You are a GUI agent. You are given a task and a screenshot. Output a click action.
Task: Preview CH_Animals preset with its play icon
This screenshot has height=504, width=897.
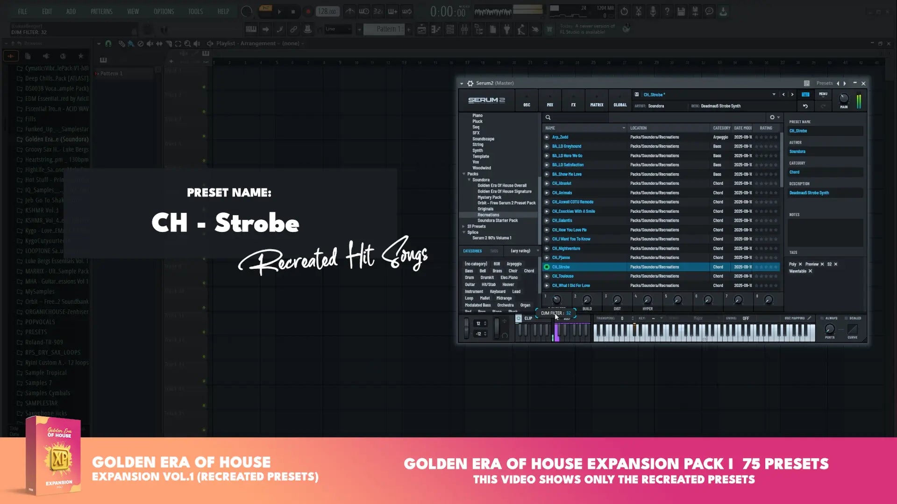click(547, 193)
